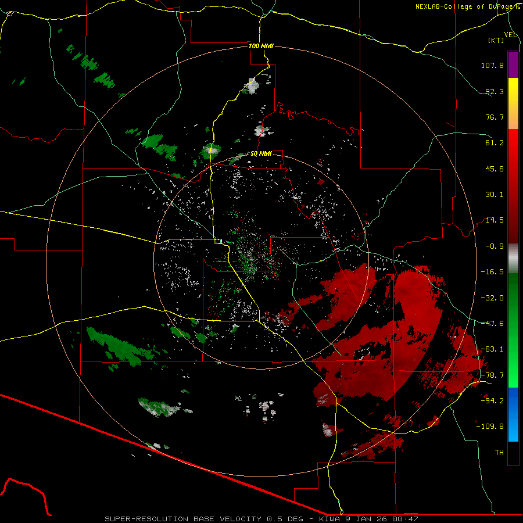Click the -94.2 value on velocity scale
The height and width of the screenshot is (523, 523).
click(492, 400)
